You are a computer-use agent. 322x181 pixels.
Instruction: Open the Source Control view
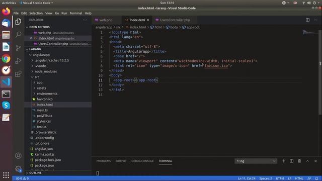tap(18, 48)
